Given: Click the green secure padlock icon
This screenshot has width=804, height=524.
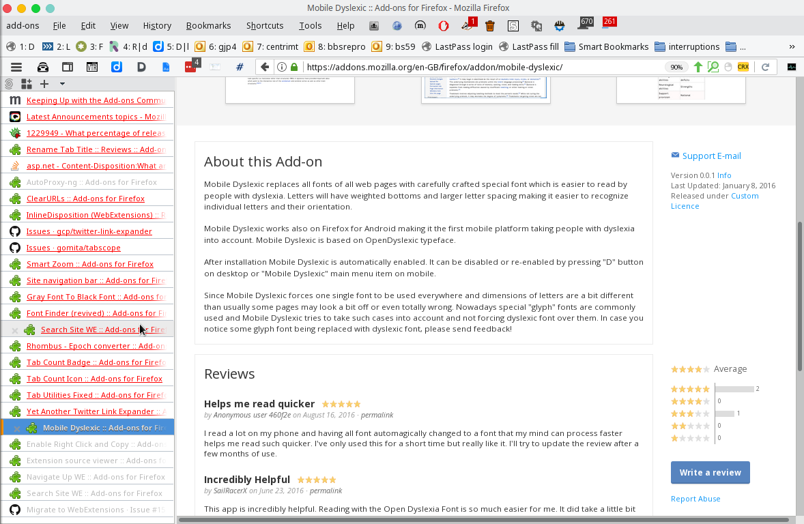Looking at the screenshot, I should (294, 67).
